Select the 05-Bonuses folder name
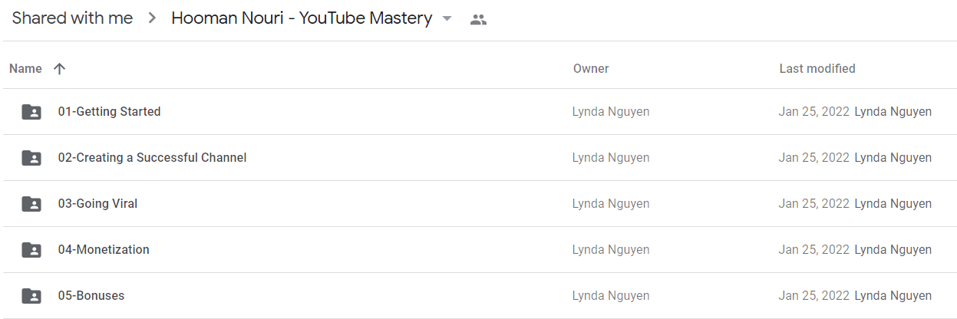 [91, 296]
